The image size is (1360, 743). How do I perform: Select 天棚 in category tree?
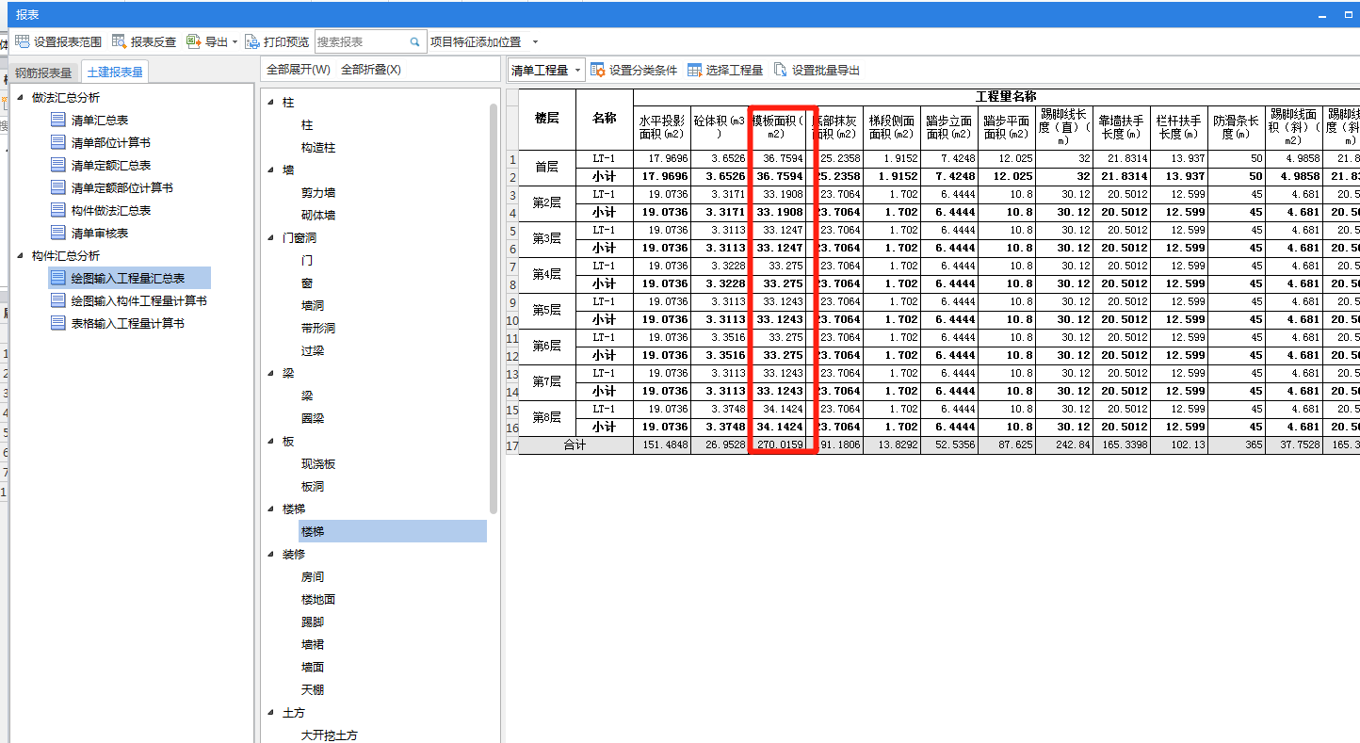pyautogui.click(x=313, y=690)
